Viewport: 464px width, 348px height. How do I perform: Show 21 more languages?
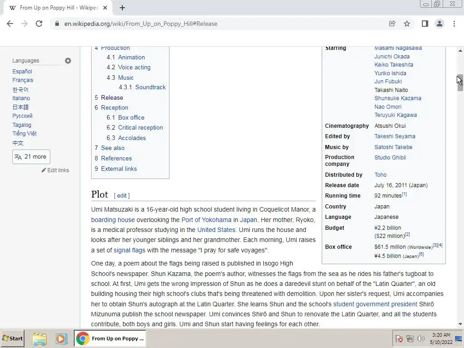[31, 156]
